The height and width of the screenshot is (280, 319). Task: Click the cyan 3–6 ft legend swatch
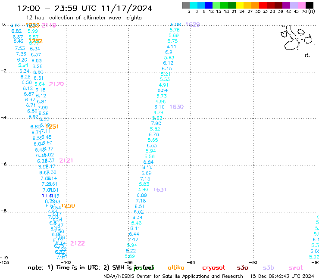click(x=194, y=5)
